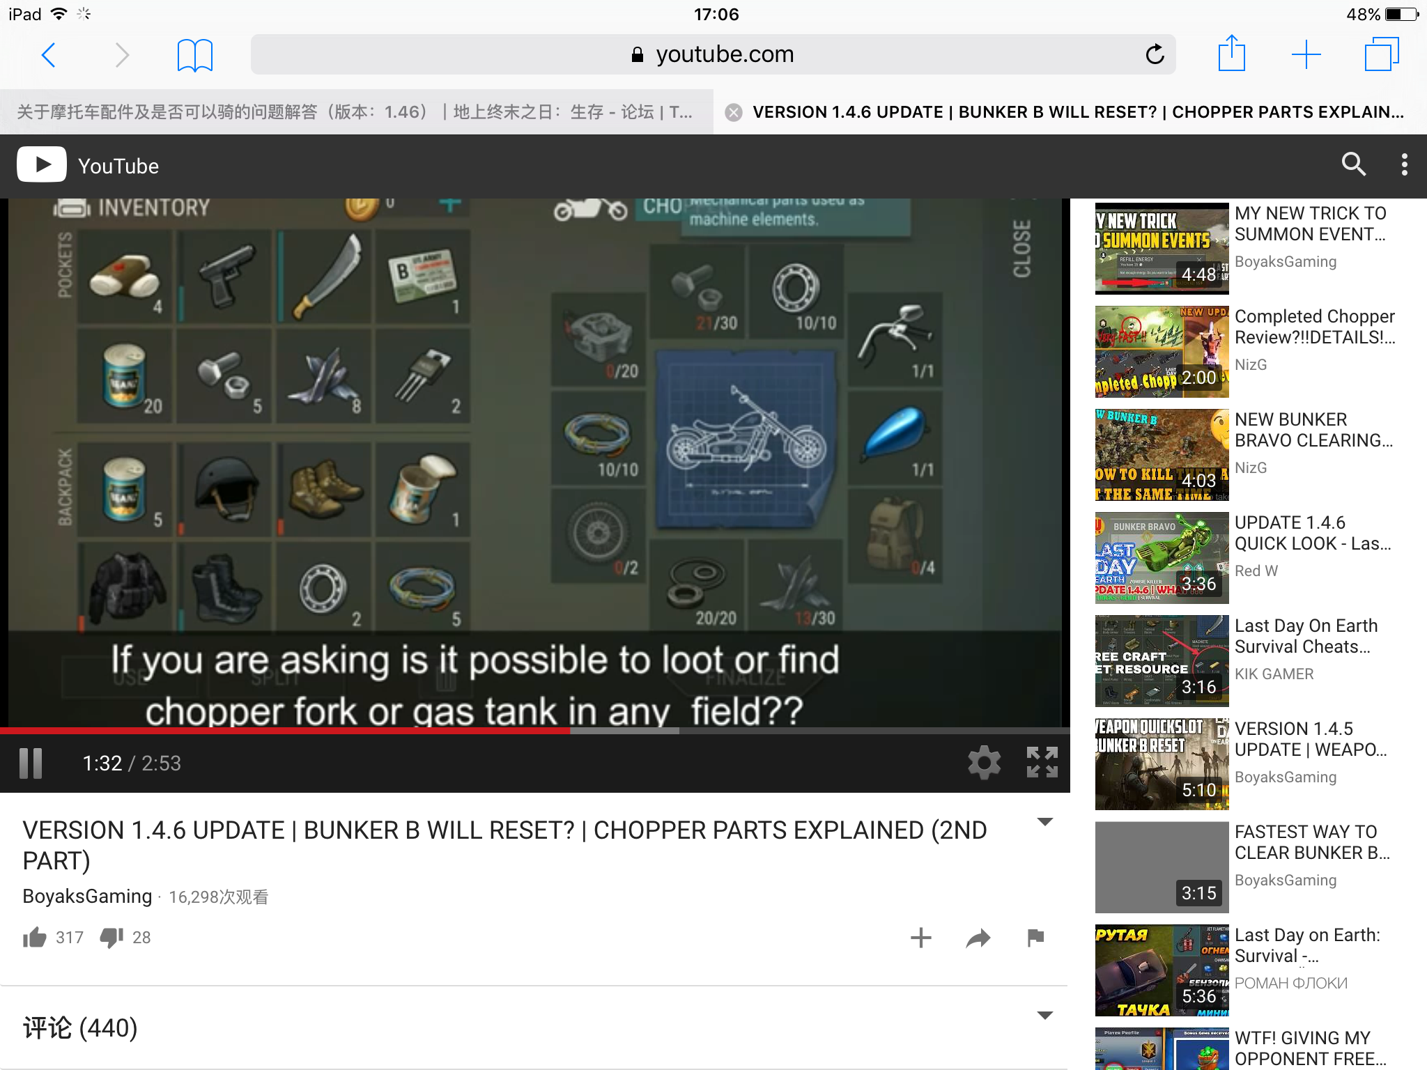
Task: Open Safari bookmarks book icon
Action: tap(194, 55)
